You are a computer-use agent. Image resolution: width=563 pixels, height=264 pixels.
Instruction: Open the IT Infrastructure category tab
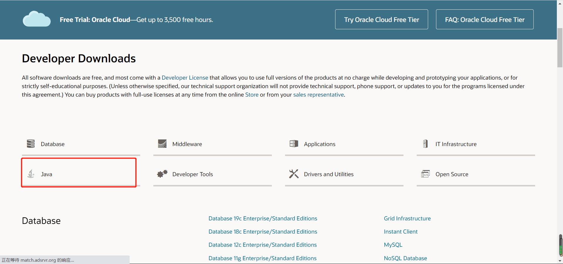476,144
